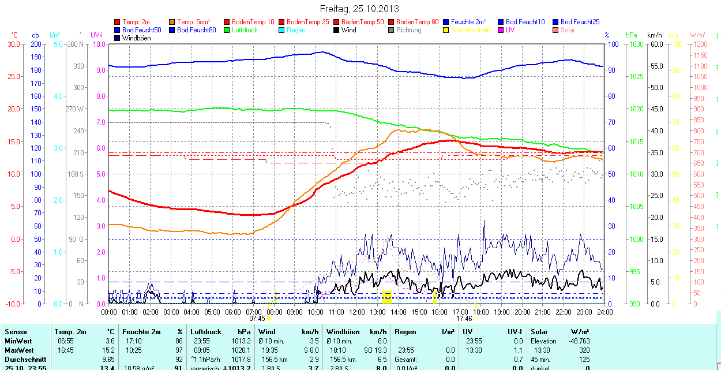
Task: Click the 1030 value on hPa axis
Action: (636, 44)
